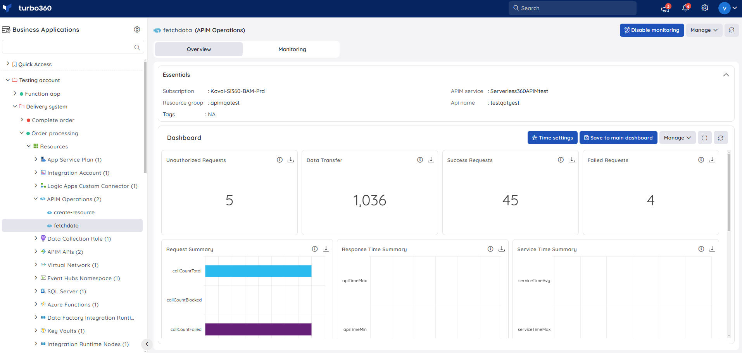Show info for Success Requests widget
The height and width of the screenshot is (353, 742).
[561, 160]
